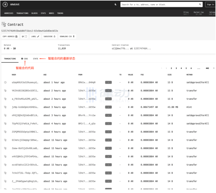The image size is (216, 193).
Task: Copy the contract address
Action: (10, 36)
